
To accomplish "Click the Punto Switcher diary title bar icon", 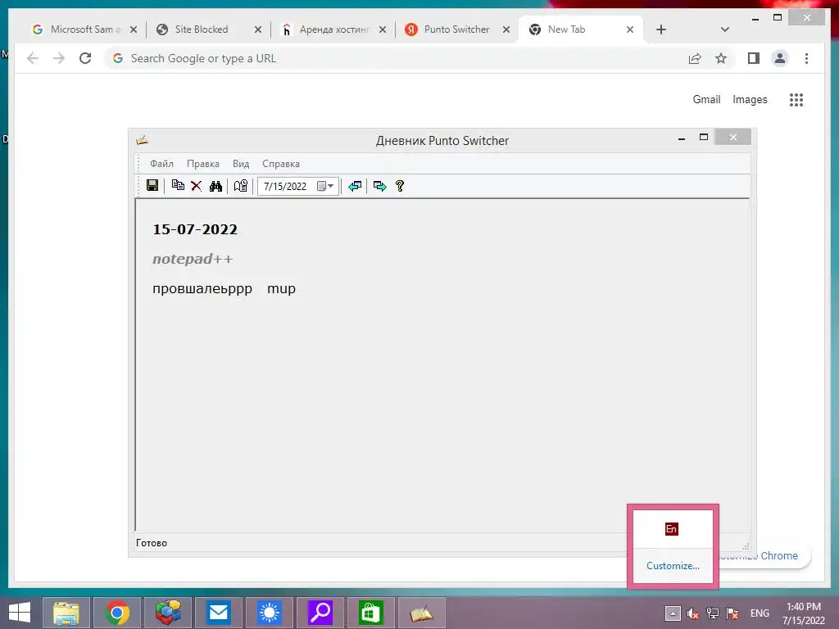I will click(142, 140).
